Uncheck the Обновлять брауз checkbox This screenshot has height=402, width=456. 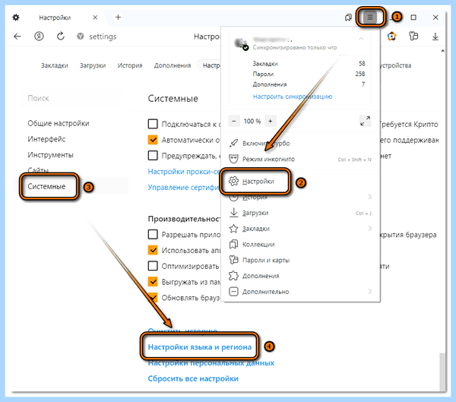[x=153, y=297]
